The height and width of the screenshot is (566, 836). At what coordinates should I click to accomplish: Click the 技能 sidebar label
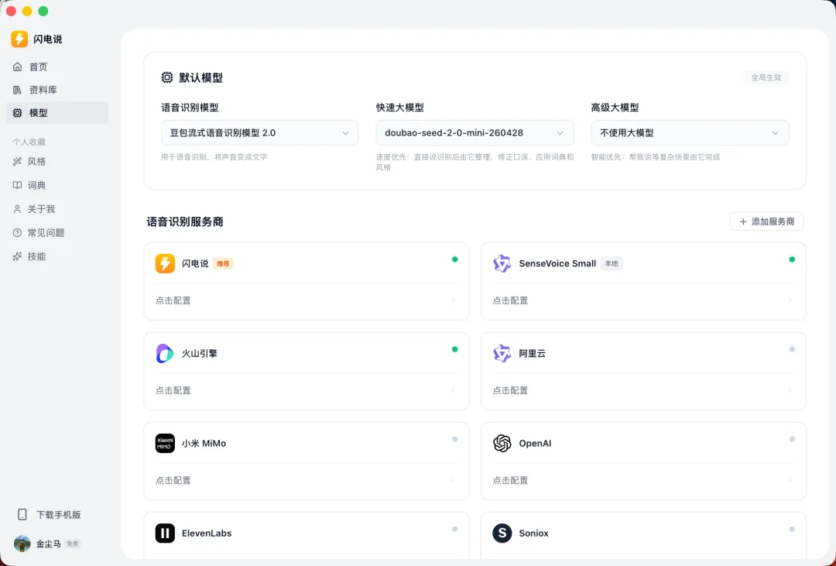coord(37,256)
